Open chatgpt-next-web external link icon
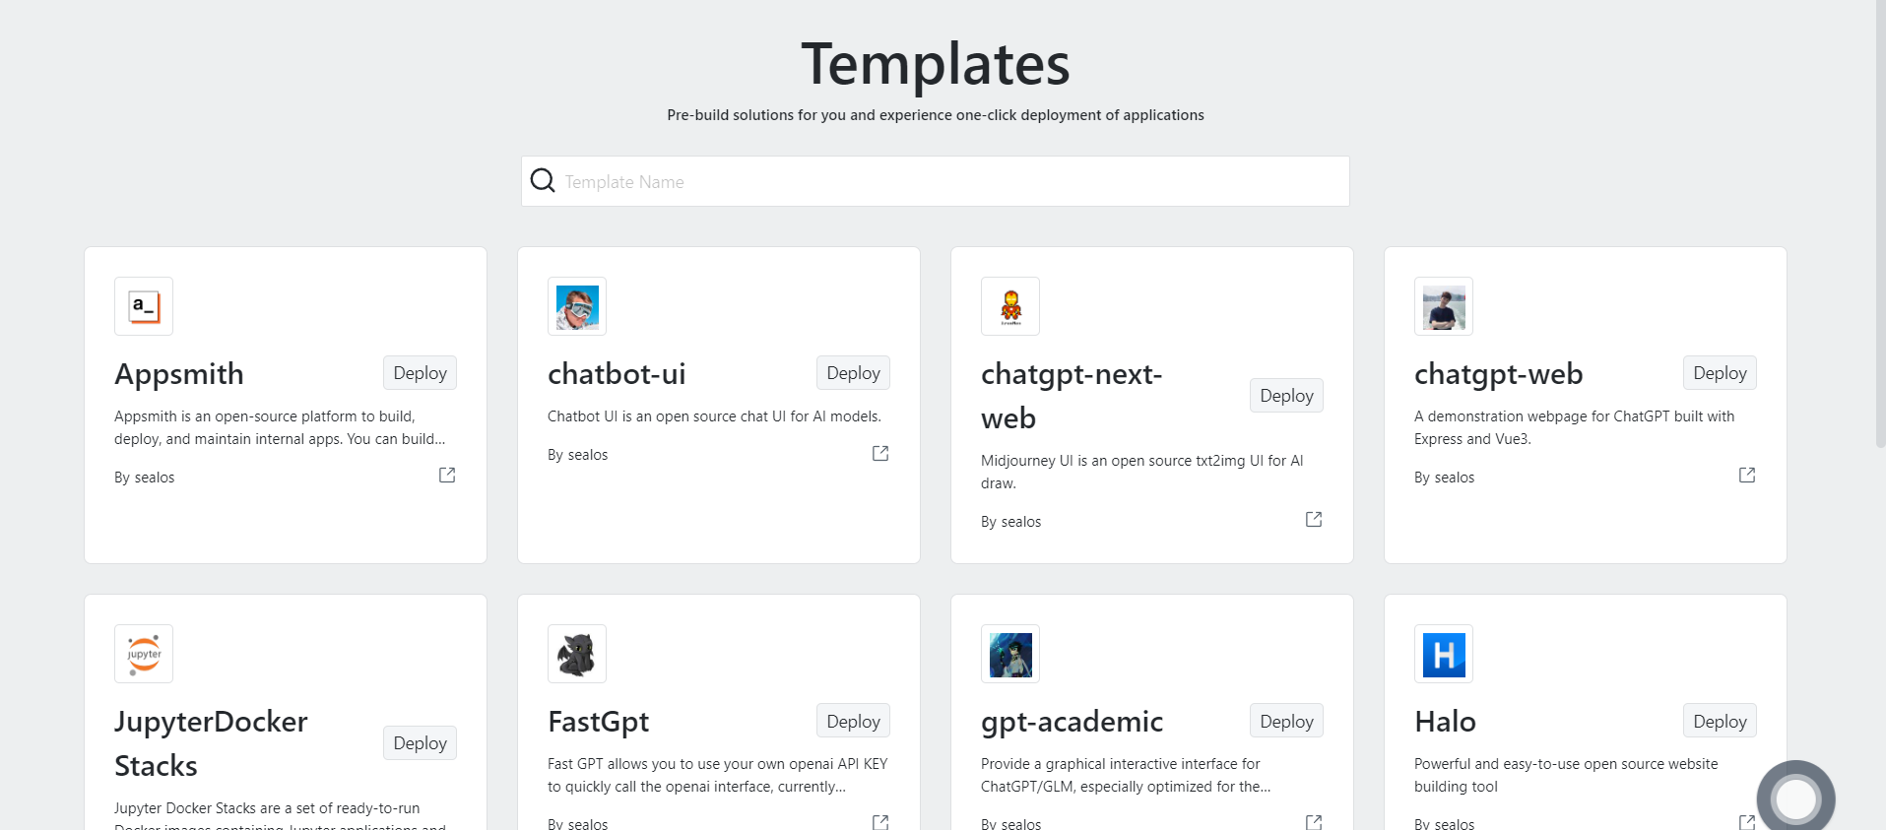The height and width of the screenshot is (830, 1886). click(x=1314, y=520)
